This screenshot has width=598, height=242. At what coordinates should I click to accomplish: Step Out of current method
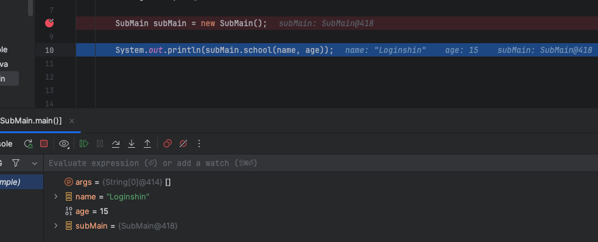click(147, 143)
